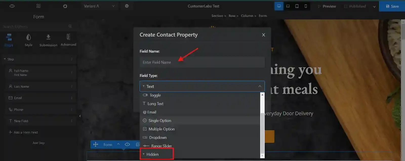
Task: Click the Save button
Action: (x=392, y=6)
